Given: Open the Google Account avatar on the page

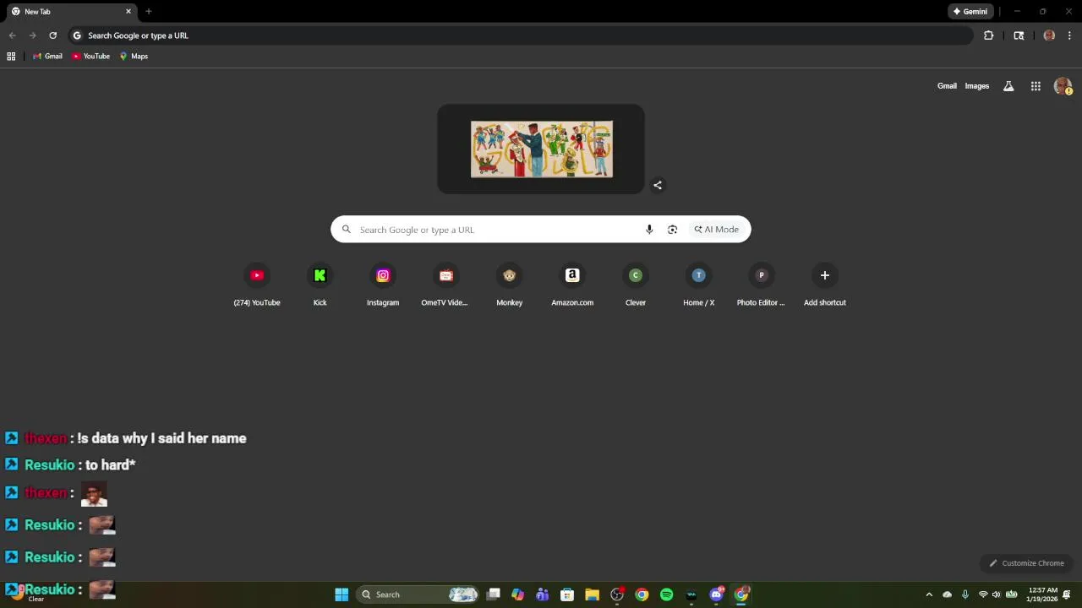Looking at the screenshot, I should click(x=1063, y=86).
